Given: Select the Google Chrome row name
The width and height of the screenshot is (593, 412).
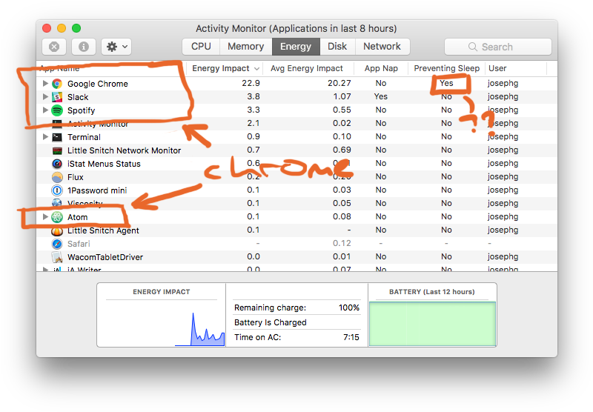Looking at the screenshot, I should (98, 84).
